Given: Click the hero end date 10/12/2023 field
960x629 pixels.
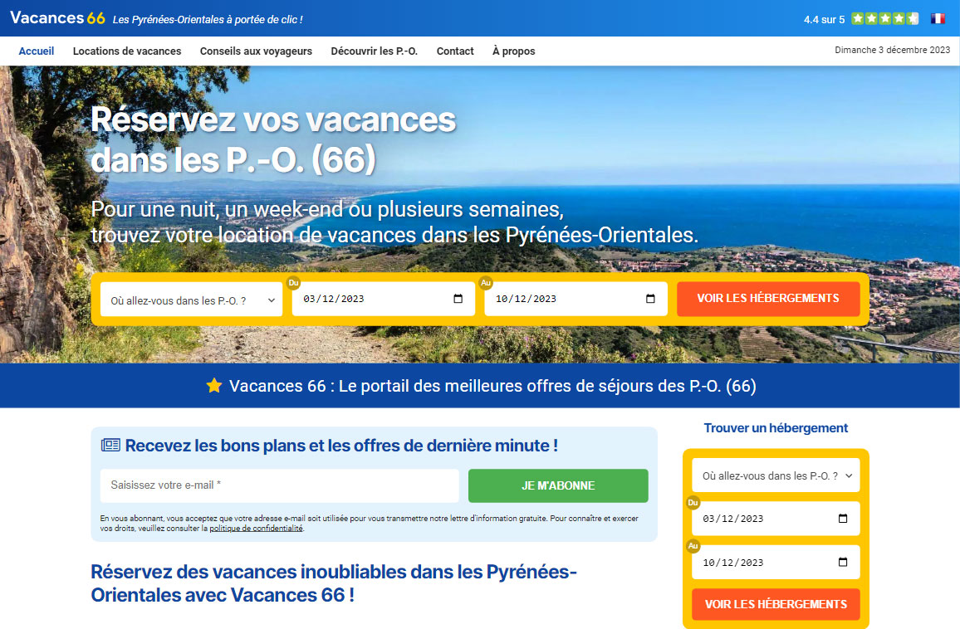Looking at the screenshot, I should tap(576, 300).
